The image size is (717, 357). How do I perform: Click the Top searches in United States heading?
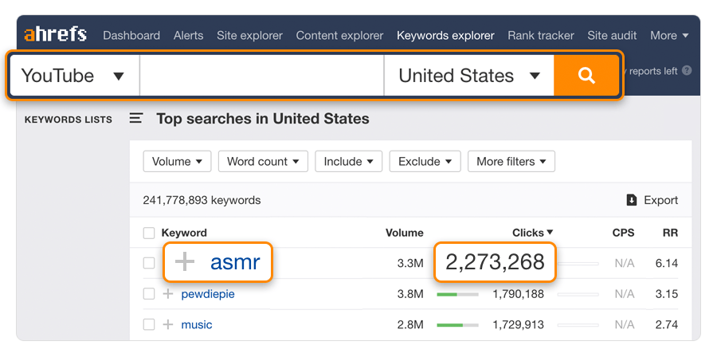pos(263,119)
